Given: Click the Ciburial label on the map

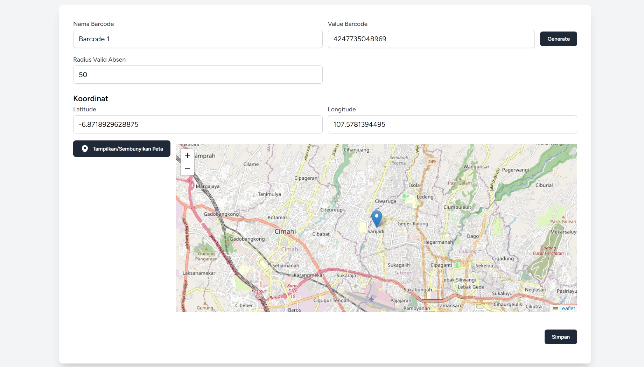Looking at the screenshot, I should click(544, 185).
